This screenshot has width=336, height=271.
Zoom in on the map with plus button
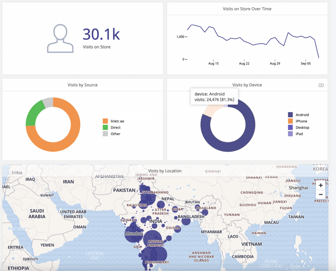pyautogui.click(x=321, y=185)
